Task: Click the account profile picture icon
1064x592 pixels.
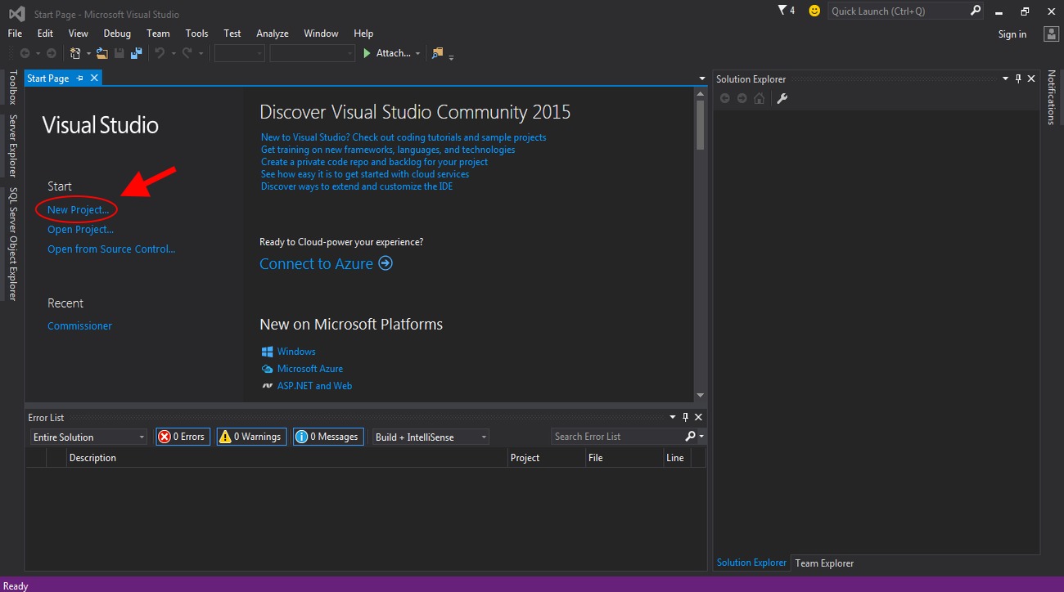Action: pos(1052,34)
